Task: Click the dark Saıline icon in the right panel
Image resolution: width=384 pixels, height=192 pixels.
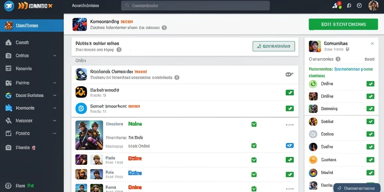Action: [x=313, y=147]
